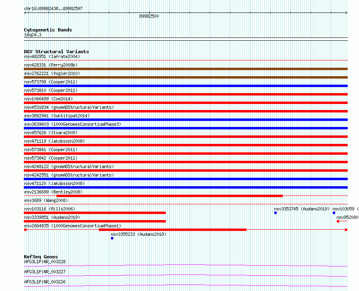Select the blue marker under nsv3353745
This screenshot has width=359, height=291.
276,213
